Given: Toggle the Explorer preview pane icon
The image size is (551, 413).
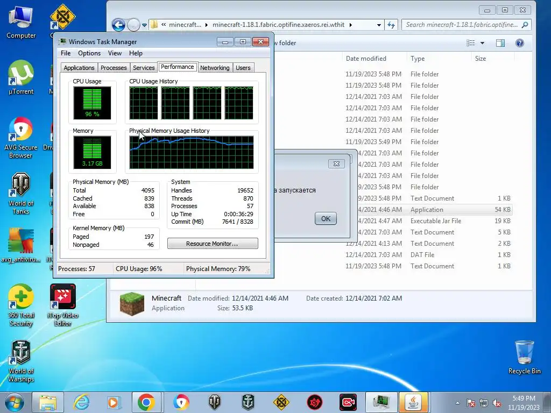Looking at the screenshot, I should click(500, 43).
